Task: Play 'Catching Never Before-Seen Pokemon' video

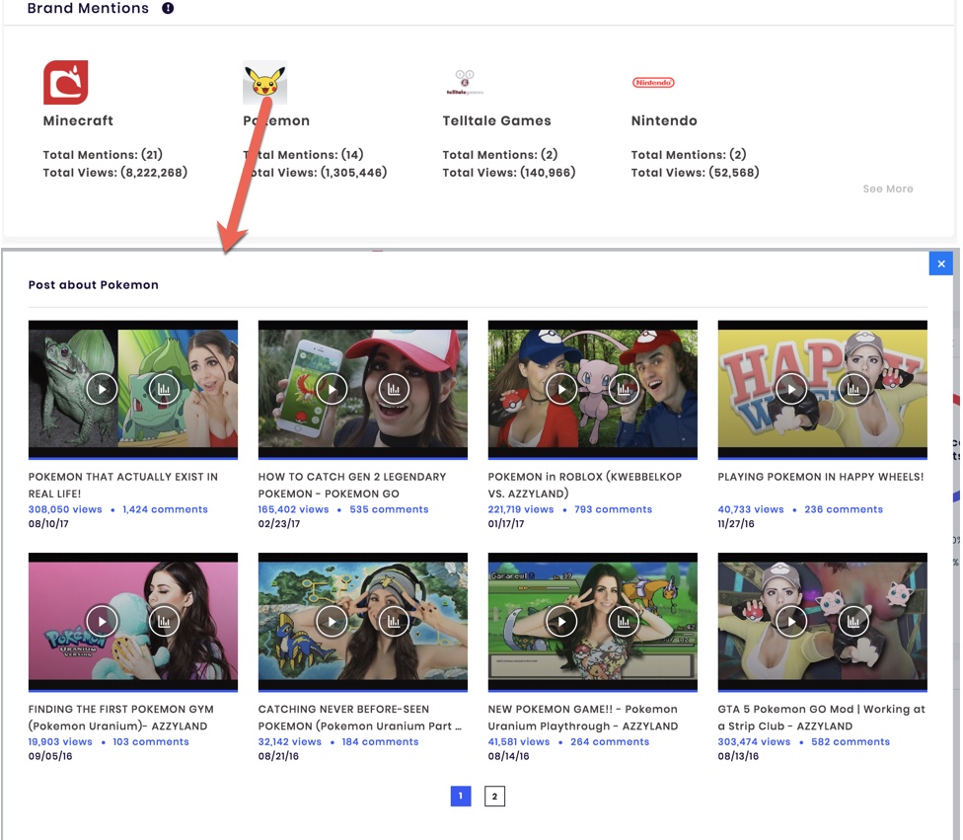Action: click(x=332, y=621)
